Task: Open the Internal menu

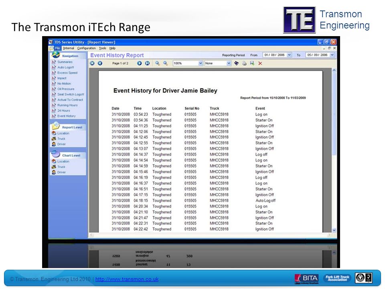Action: (69, 48)
